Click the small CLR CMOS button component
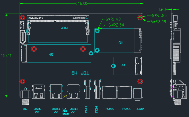Image resolution: width=189 pixels, height=117 pixels. tap(65, 96)
